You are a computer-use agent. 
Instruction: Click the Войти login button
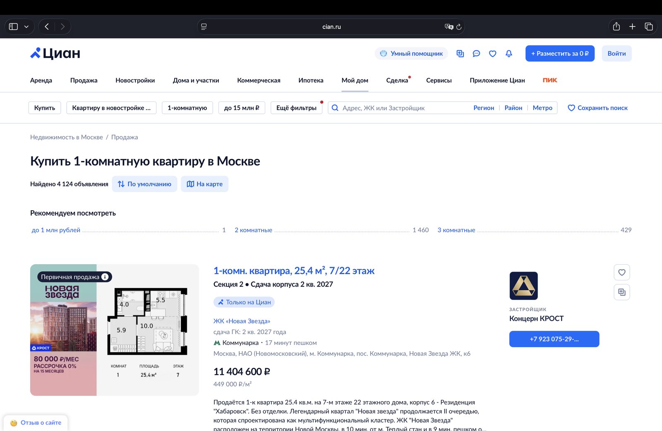pyautogui.click(x=616, y=53)
